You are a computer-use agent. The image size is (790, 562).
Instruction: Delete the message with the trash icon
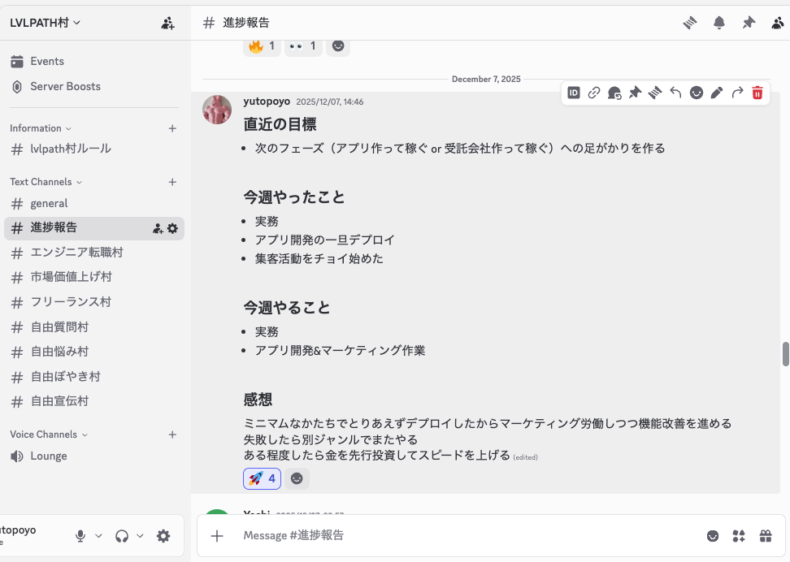[757, 93]
